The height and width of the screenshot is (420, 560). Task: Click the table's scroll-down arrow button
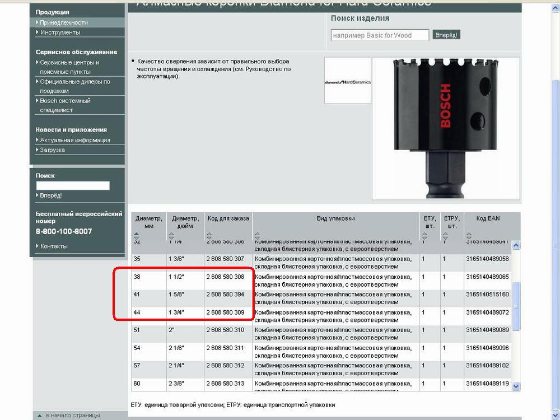pyautogui.click(x=516, y=386)
